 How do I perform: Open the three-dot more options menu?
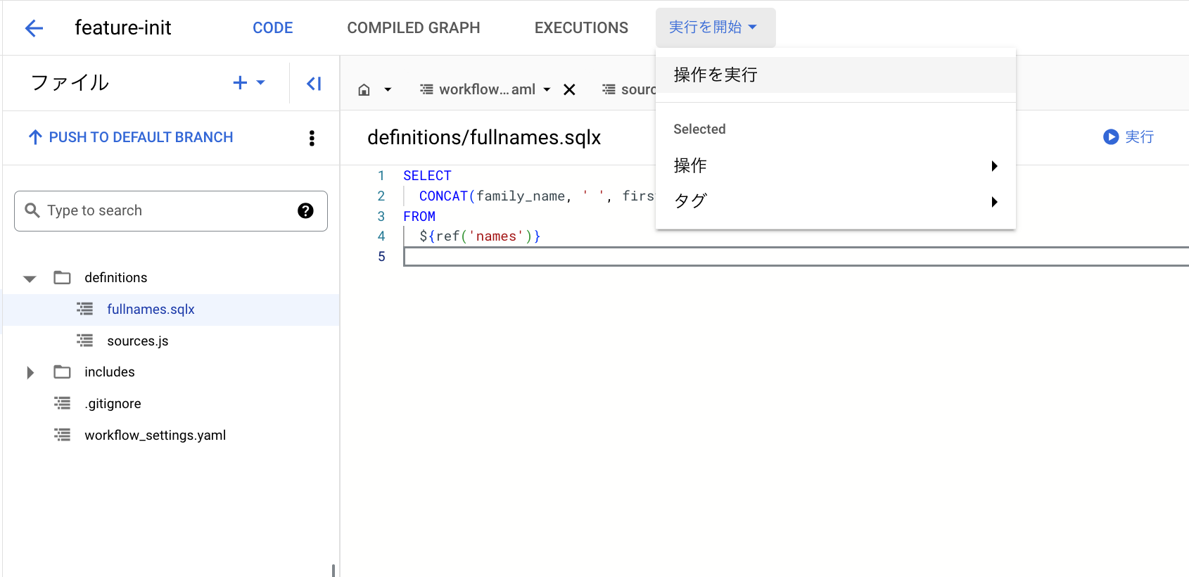pyautogui.click(x=312, y=138)
